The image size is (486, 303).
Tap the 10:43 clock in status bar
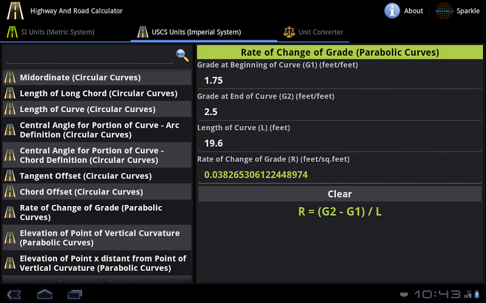437,295
